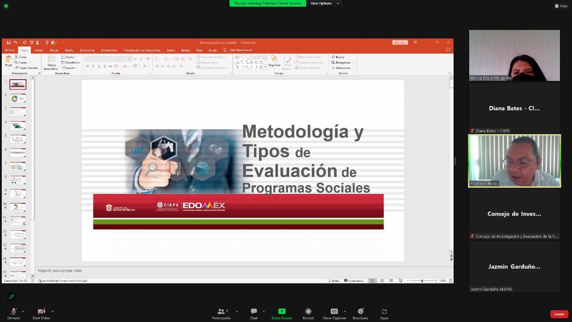Screen dimensions: 572x322
Task: Click the Pegar paste icon in PowerPoint
Action: pyautogui.click(x=8, y=60)
